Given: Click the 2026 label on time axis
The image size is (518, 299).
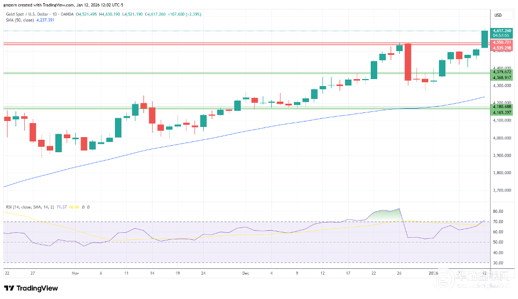Looking at the screenshot, I should coord(434,273).
